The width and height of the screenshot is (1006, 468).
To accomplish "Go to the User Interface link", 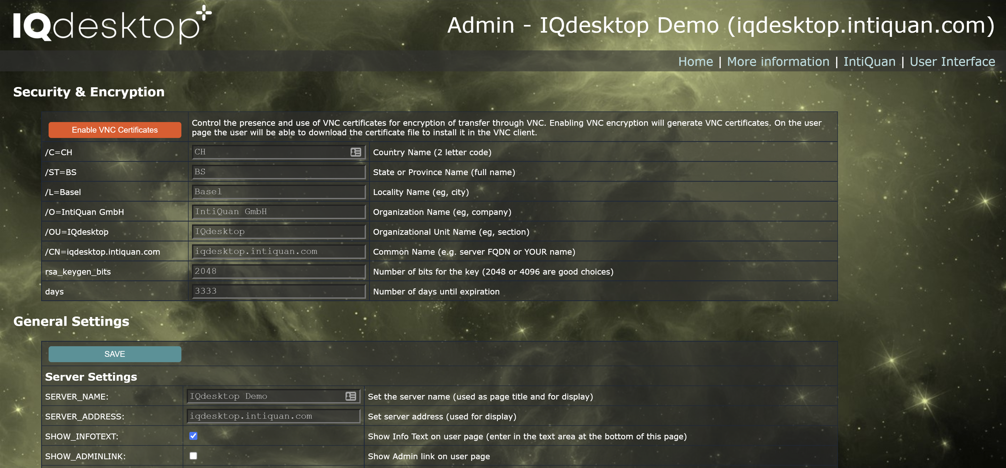I will 952,62.
